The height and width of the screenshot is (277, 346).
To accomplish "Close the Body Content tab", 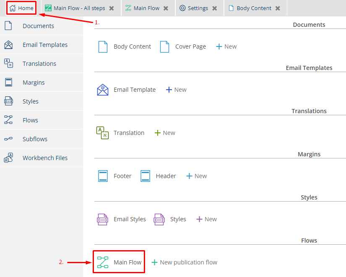I will [278, 8].
